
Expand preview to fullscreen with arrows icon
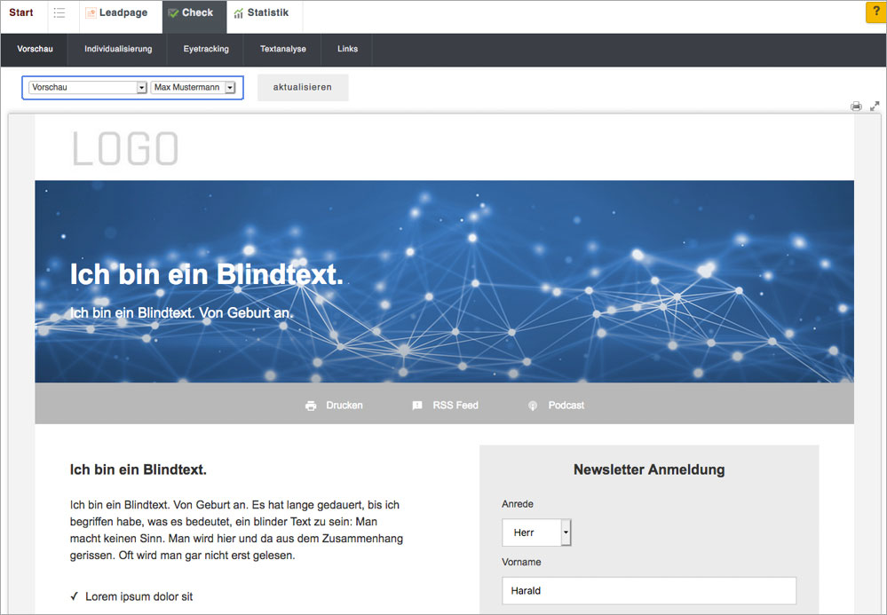[x=875, y=106]
